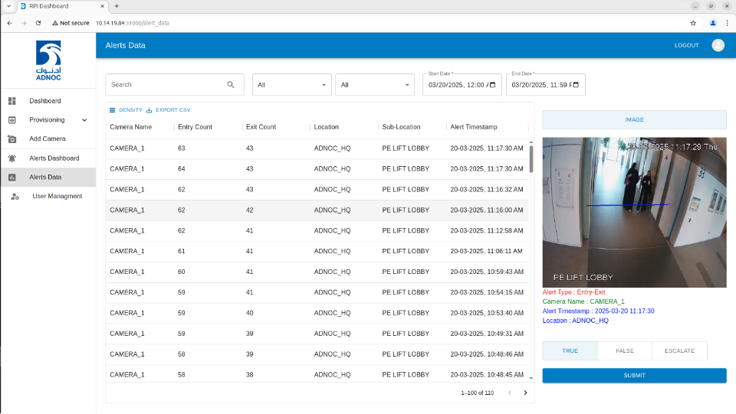Go to the previous page of results
This screenshot has height=414, width=736.
(509, 393)
